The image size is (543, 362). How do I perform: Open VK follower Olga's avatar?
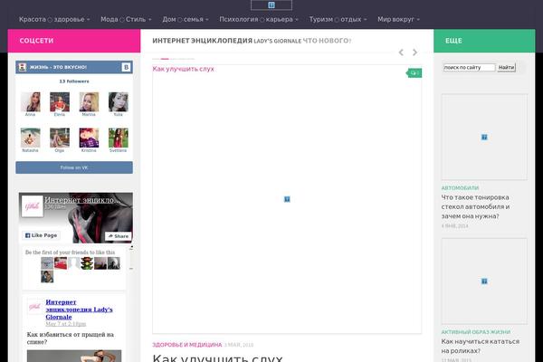[60, 138]
